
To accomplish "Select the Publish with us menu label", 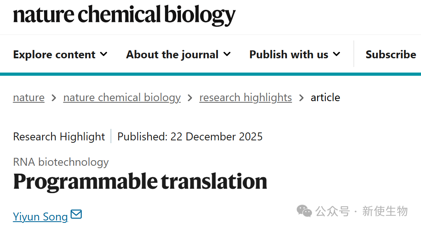I will pyautogui.click(x=289, y=54).
